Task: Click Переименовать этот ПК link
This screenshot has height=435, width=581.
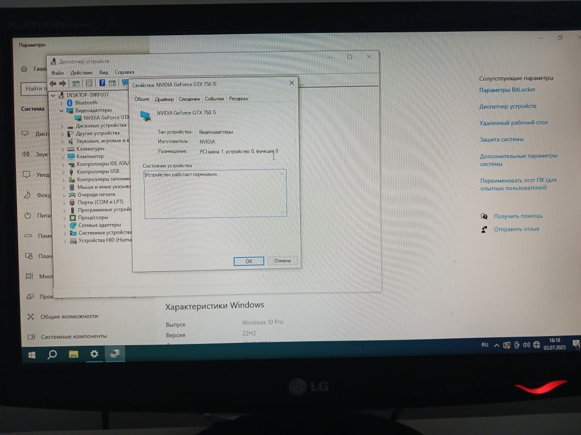Action: [x=518, y=184]
